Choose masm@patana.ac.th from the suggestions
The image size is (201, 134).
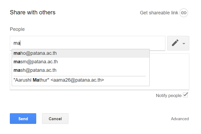point(81,62)
